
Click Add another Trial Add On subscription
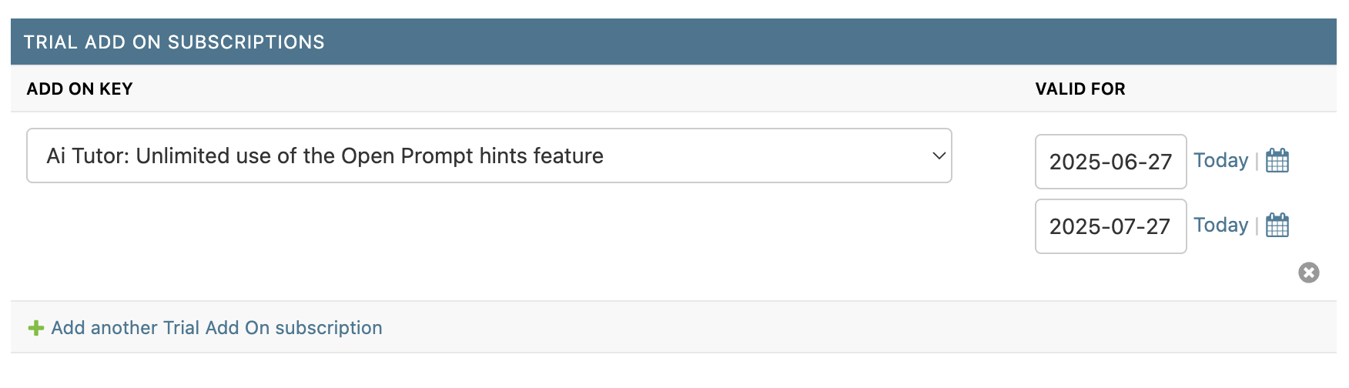pyautogui.click(x=216, y=328)
